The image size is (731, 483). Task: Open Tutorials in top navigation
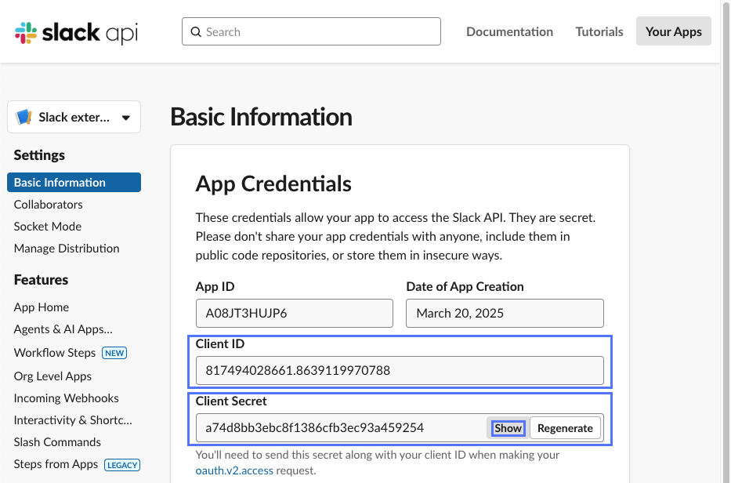(599, 31)
